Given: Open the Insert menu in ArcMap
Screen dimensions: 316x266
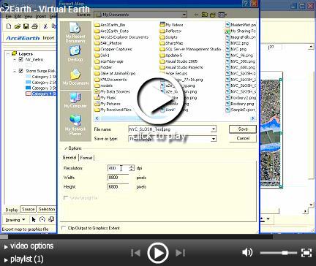Looking at the screenshot, I should point(41,16).
